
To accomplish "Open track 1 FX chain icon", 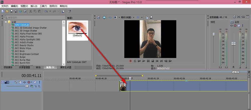I will (25, 82).
